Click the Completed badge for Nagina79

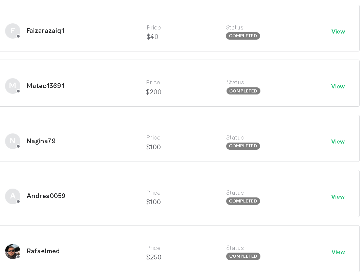243,146
